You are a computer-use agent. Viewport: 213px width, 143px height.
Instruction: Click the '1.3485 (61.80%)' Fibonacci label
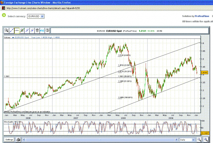pyautogui.click(x=125, y=81)
